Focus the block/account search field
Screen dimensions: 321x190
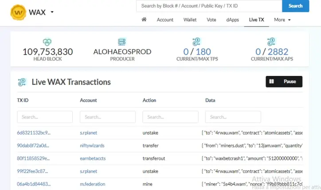209,6
